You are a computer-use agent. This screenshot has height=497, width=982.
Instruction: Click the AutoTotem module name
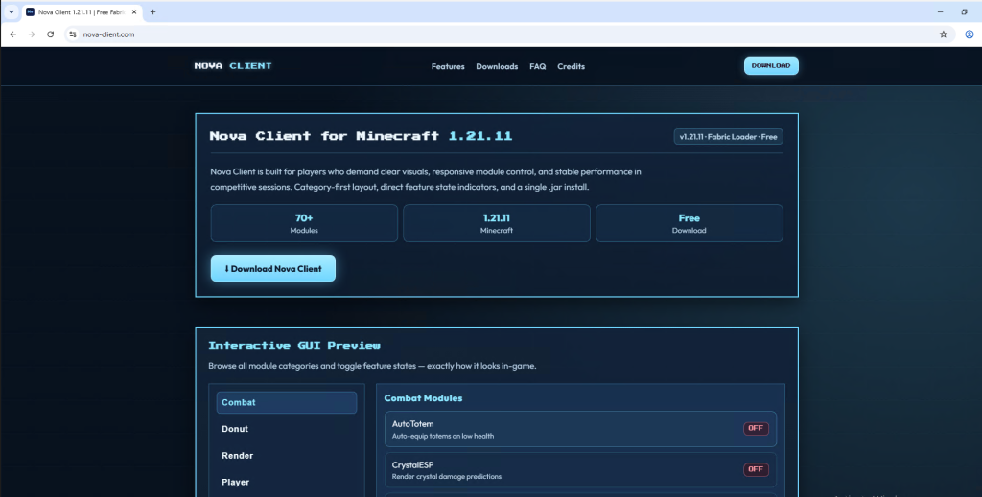pyautogui.click(x=412, y=424)
